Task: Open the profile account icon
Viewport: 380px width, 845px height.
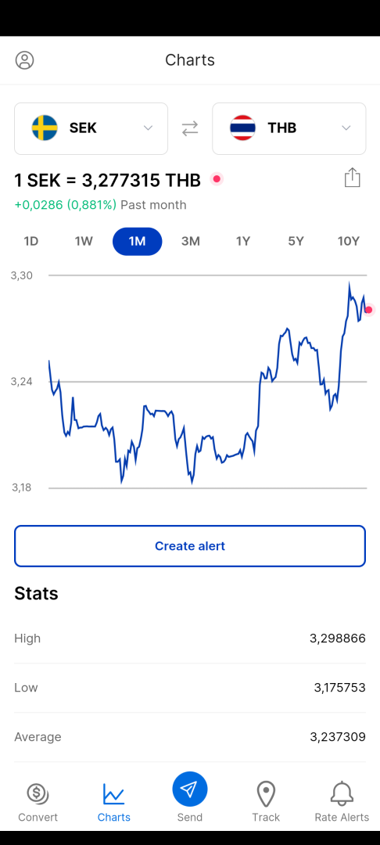Action: click(x=24, y=59)
